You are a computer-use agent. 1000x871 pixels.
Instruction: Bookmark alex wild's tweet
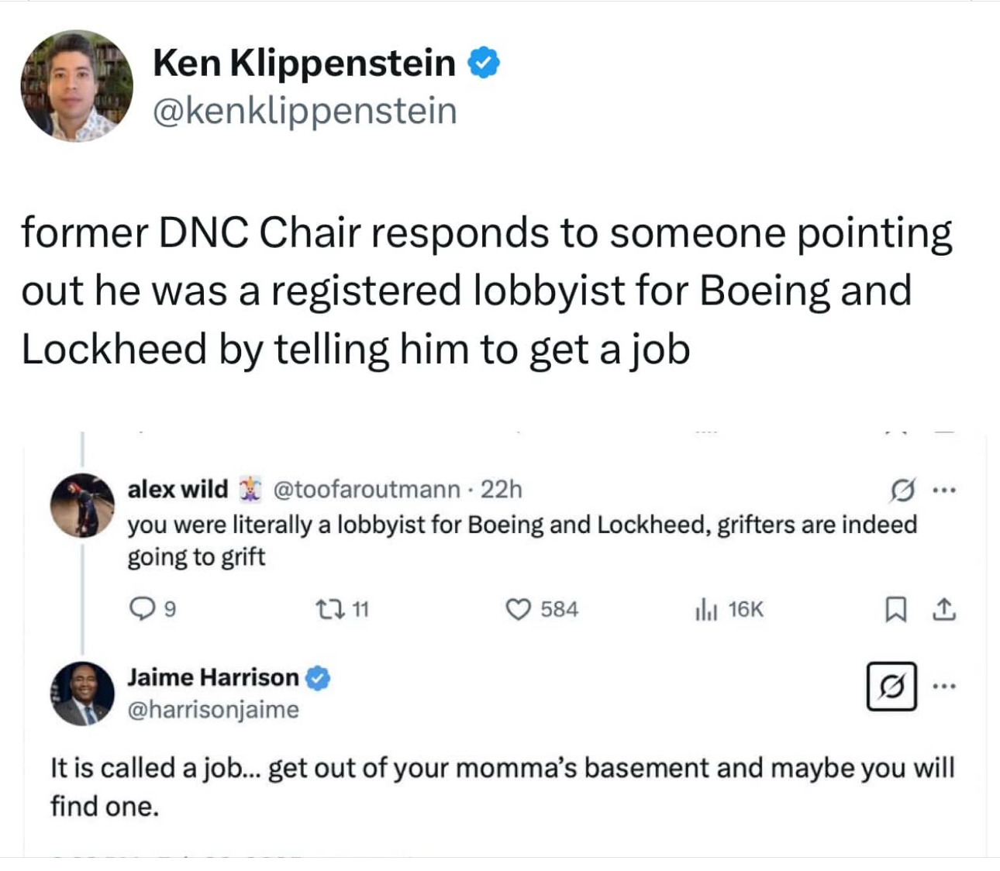(x=895, y=610)
